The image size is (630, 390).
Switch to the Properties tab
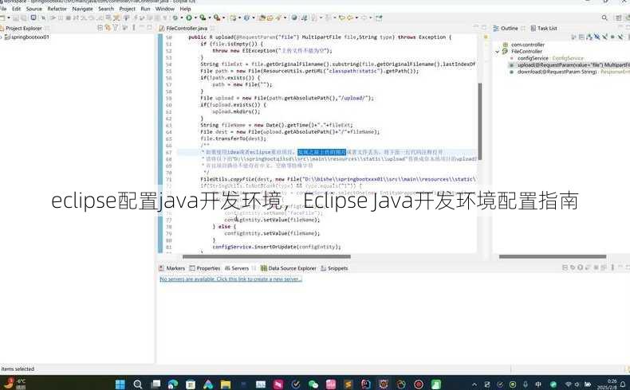point(205,268)
